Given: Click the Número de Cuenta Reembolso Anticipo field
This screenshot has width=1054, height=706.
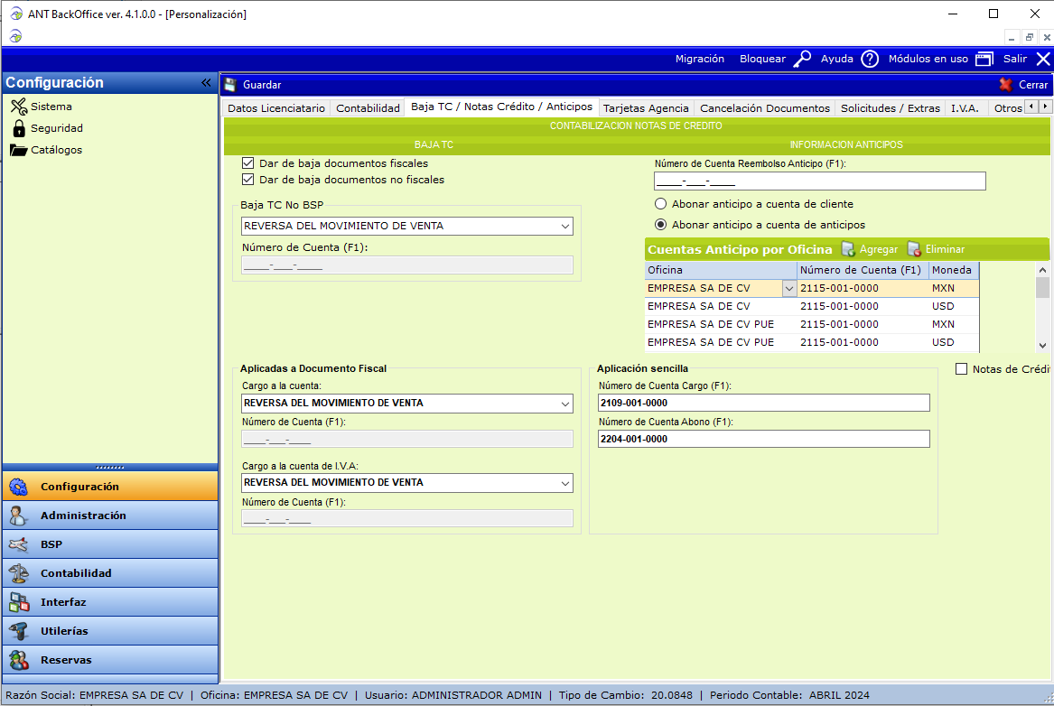Looking at the screenshot, I should (819, 181).
